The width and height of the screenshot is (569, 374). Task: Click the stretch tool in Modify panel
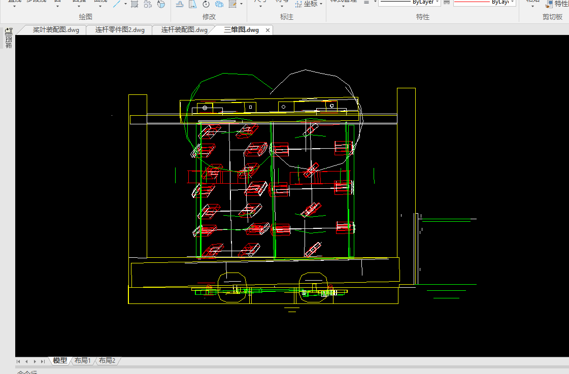pos(180,4)
